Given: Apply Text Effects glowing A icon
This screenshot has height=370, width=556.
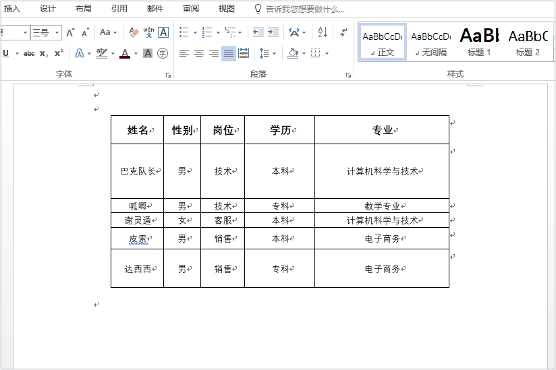Looking at the screenshot, I should [80, 53].
